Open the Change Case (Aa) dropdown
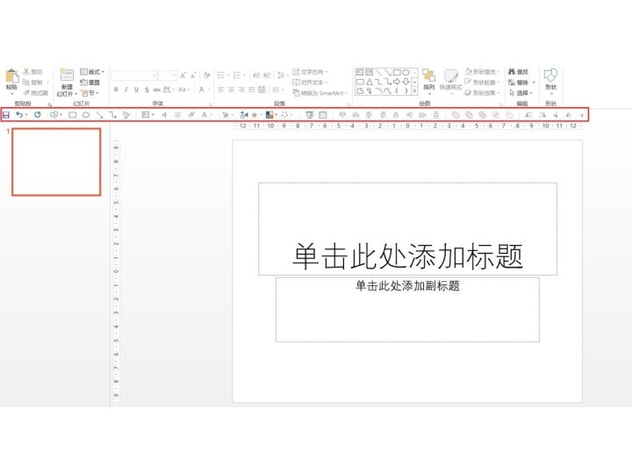 tap(183, 90)
